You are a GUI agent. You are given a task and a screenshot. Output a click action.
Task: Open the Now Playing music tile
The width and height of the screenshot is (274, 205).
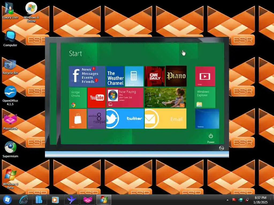coord(125,98)
